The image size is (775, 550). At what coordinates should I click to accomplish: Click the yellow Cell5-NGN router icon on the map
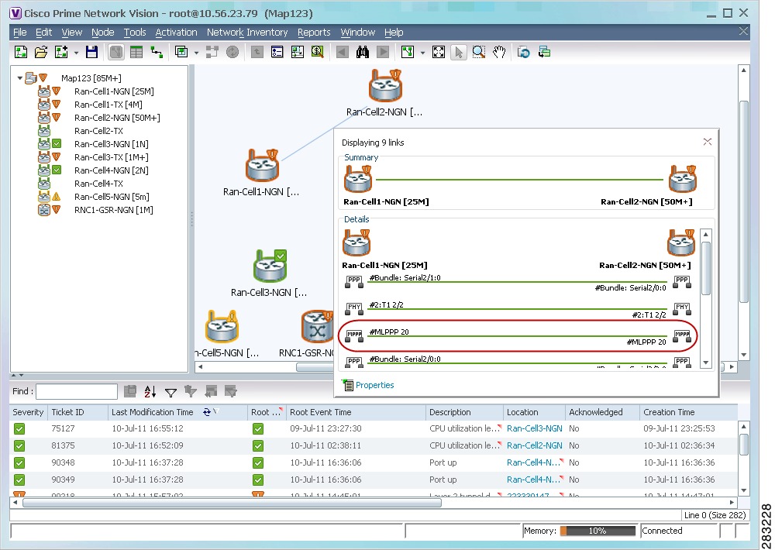tap(222, 327)
